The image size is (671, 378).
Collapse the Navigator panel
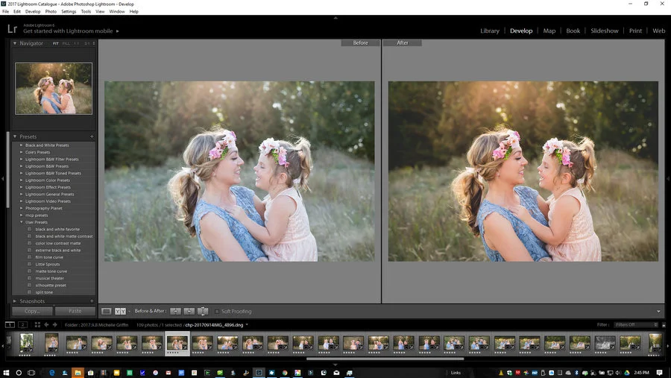15,43
